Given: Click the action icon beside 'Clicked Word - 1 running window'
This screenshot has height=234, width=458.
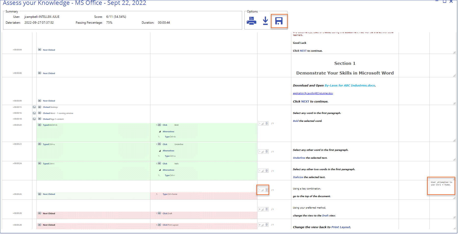Looking at the screenshot, I should coord(40,113).
